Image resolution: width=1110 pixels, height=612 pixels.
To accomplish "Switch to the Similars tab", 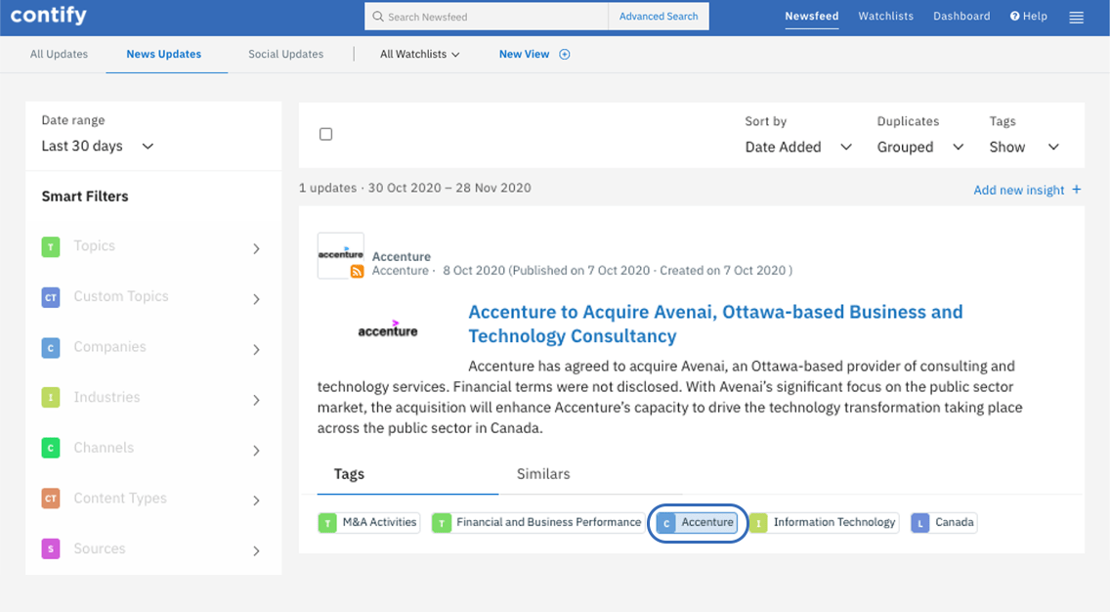I will tap(542, 474).
